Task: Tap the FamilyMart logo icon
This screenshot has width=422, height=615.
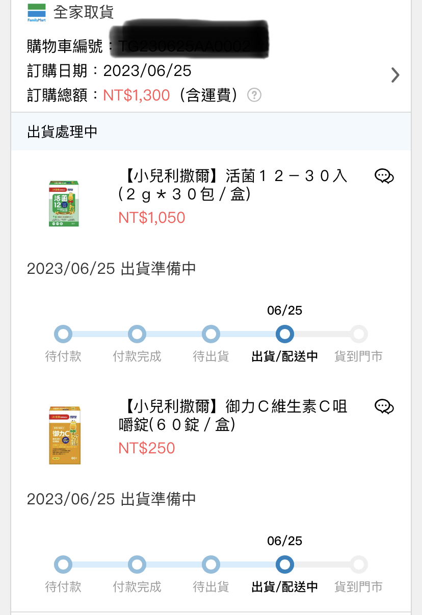Action: (x=36, y=13)
